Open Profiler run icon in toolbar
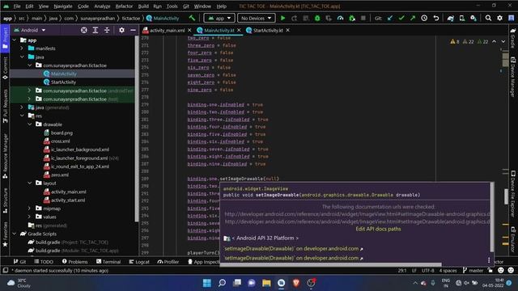Viewport: 518px width, 291px height. 340,18
